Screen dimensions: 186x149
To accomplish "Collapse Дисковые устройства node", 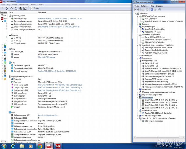I will tap(138, 34).
